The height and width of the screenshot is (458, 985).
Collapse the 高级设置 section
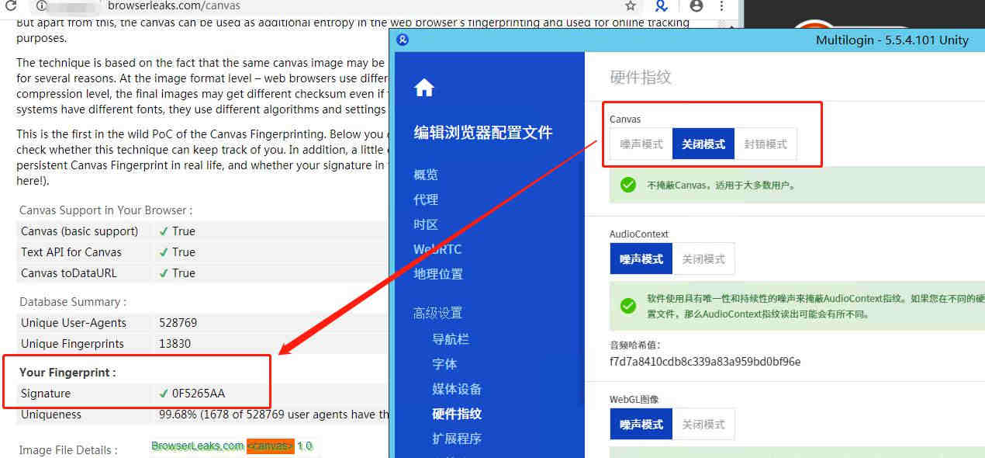[437, 313]
